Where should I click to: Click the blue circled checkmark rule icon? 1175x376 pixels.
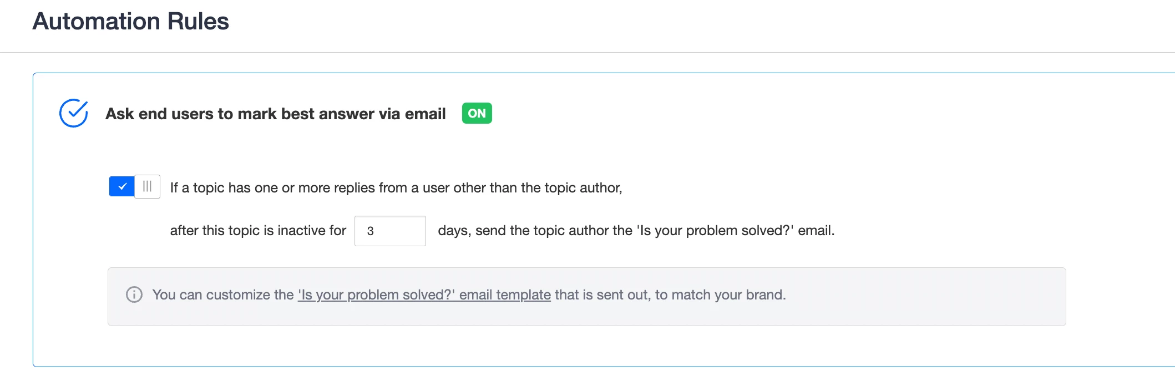pos(74,113)
